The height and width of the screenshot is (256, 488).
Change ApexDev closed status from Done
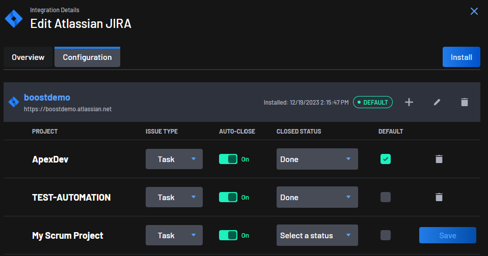317,159
